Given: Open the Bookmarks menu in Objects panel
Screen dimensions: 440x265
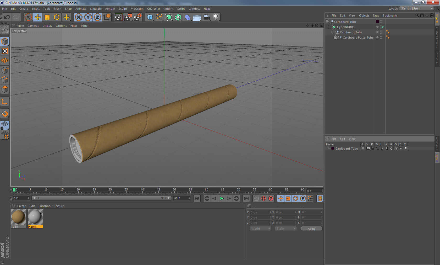Looking at the screenshot, I should coord(390,15).
